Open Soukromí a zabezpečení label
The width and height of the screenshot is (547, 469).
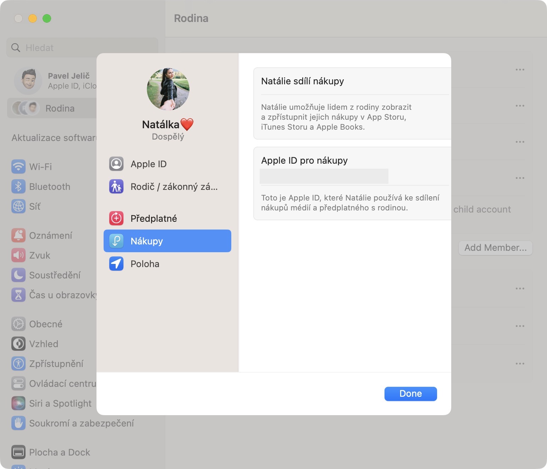(x=82, y=423)
